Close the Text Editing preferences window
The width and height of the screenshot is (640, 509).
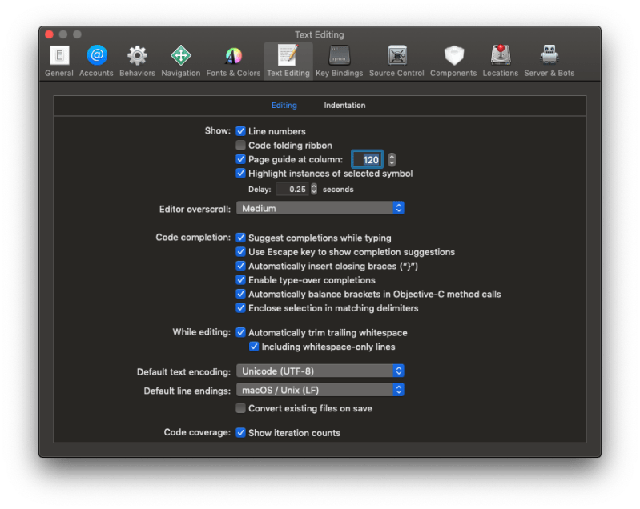50,34
